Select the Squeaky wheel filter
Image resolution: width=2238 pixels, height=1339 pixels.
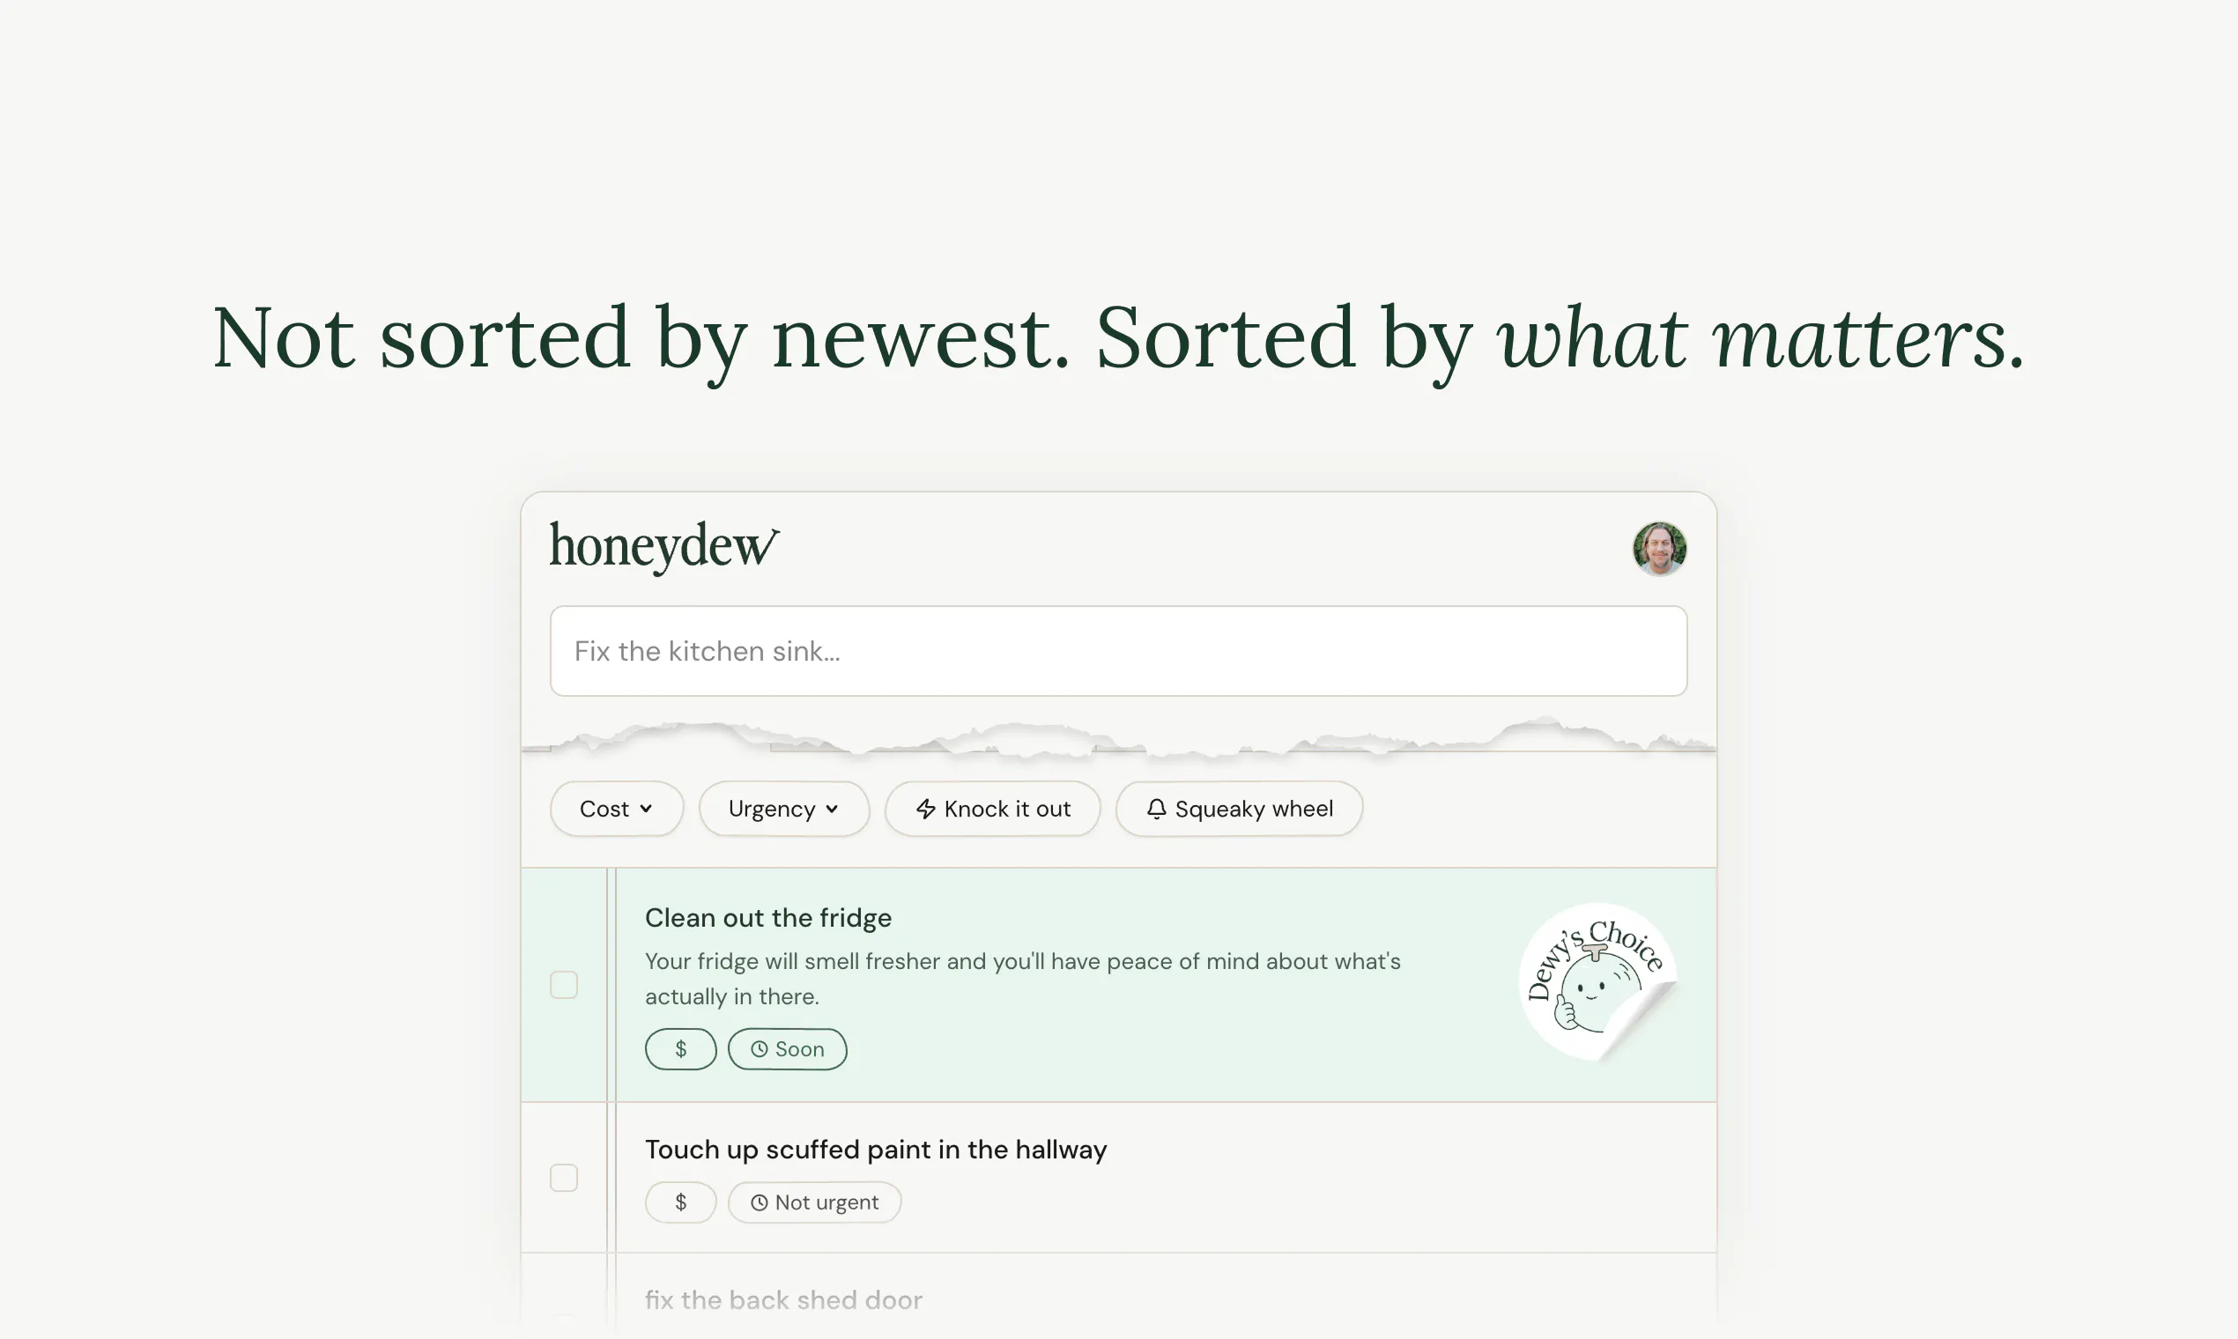point(1239,809)
